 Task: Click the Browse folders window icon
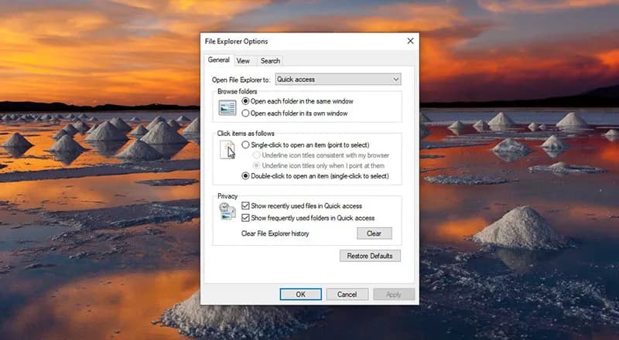point(227,107)
